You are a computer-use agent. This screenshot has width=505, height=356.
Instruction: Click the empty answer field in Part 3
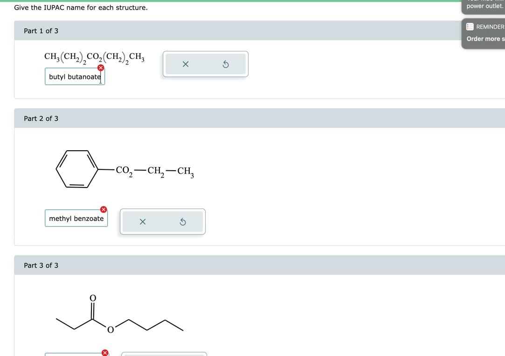75,355
